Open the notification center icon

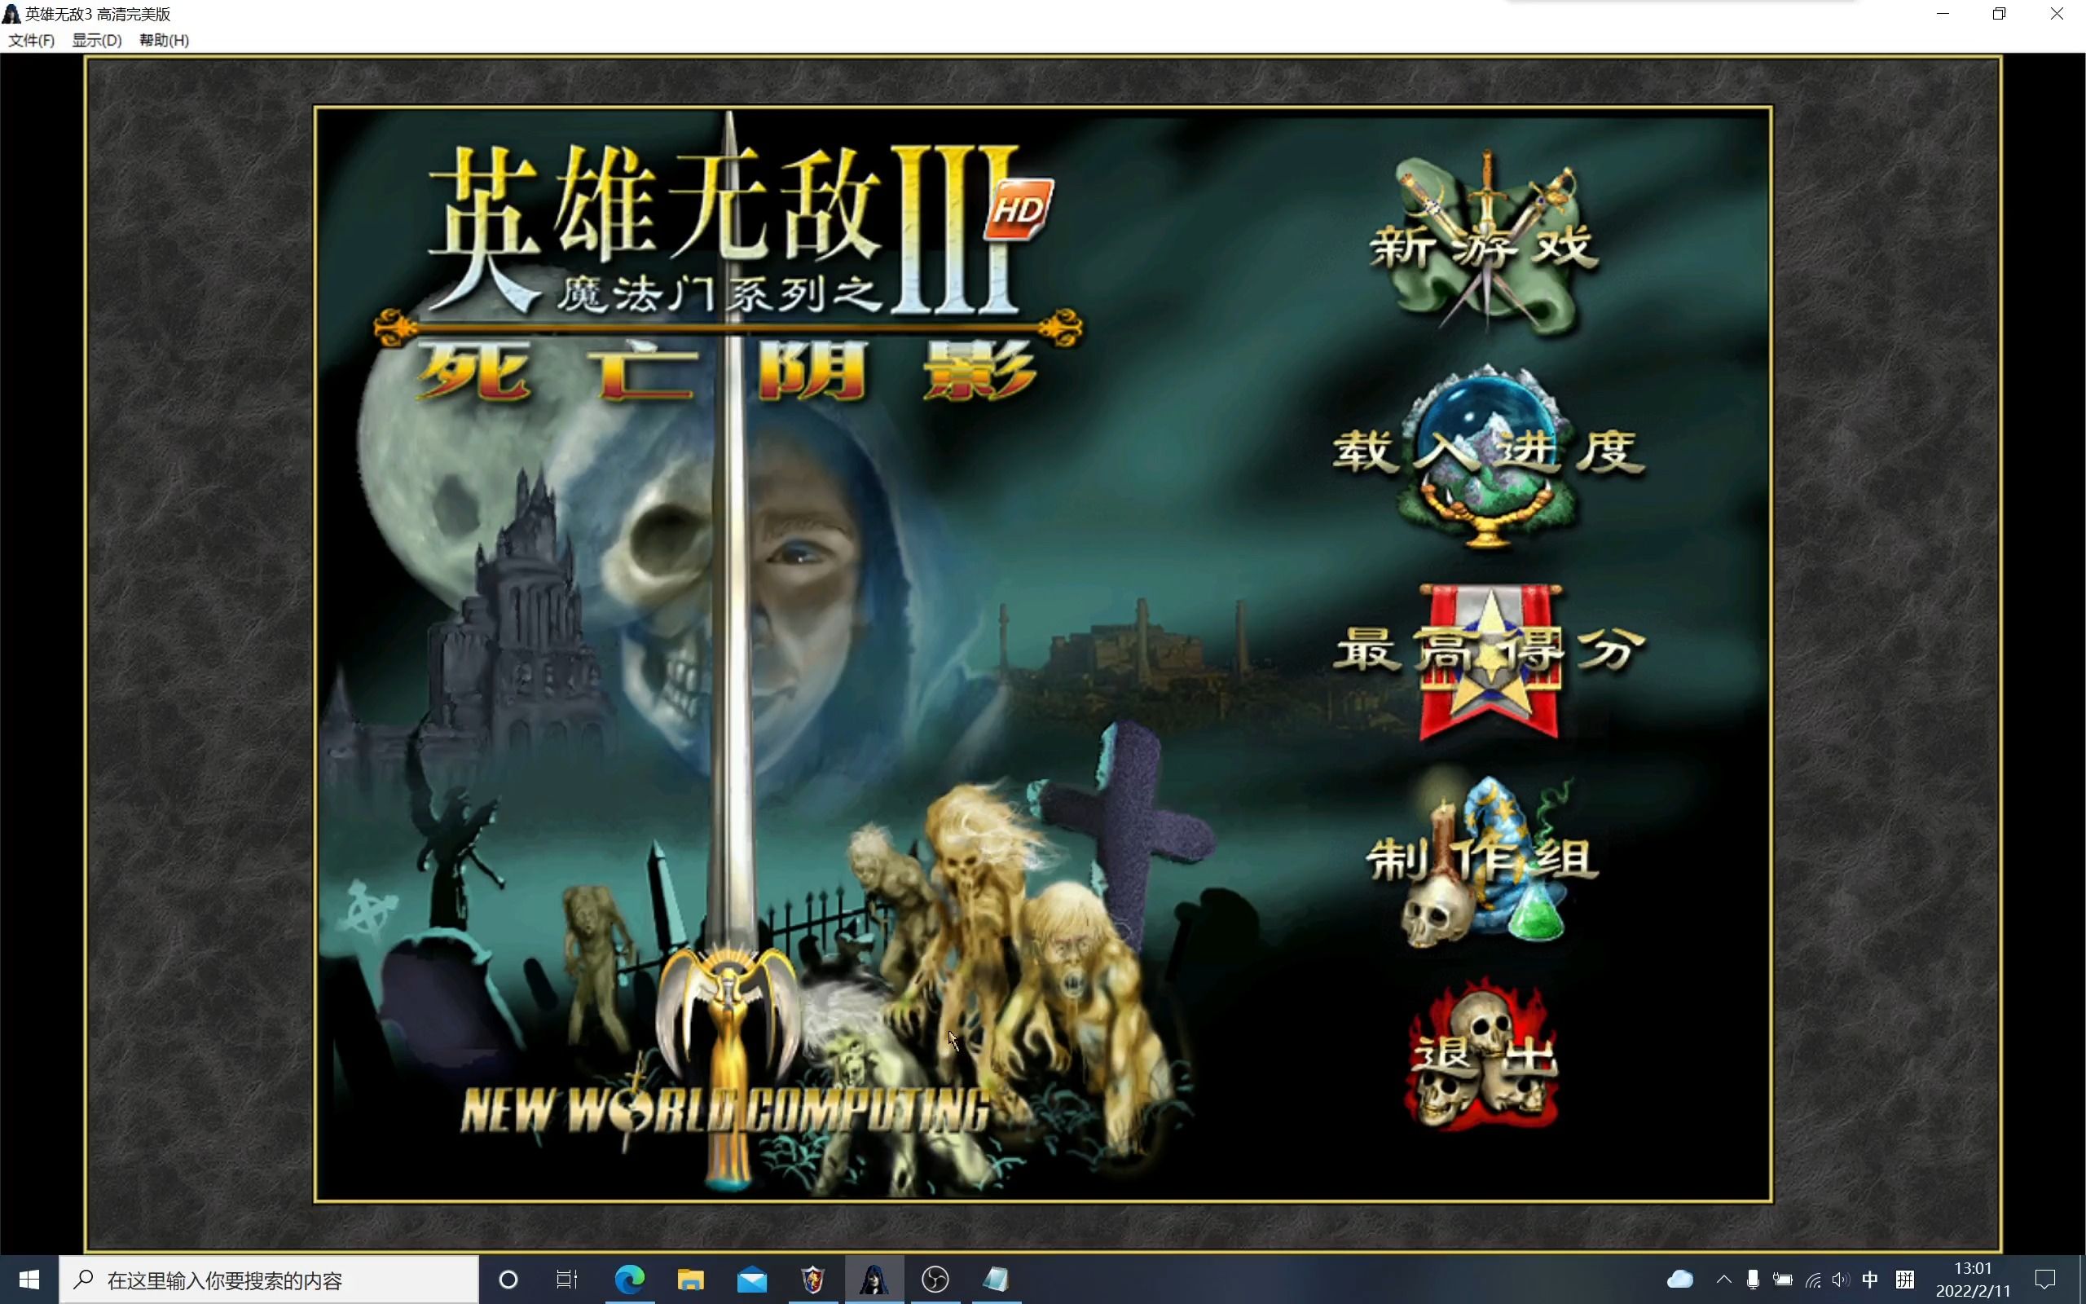pos(2044,1280)
